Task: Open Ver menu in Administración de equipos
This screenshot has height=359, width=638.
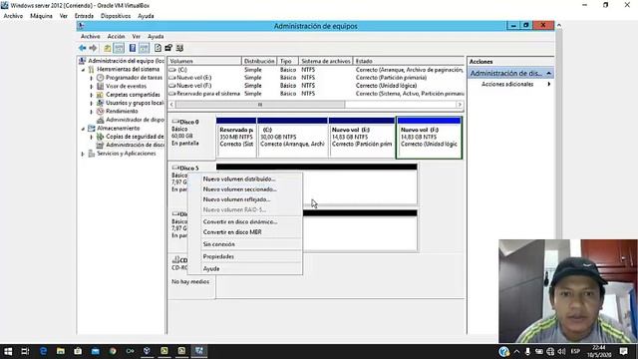Action: [136, 36]
